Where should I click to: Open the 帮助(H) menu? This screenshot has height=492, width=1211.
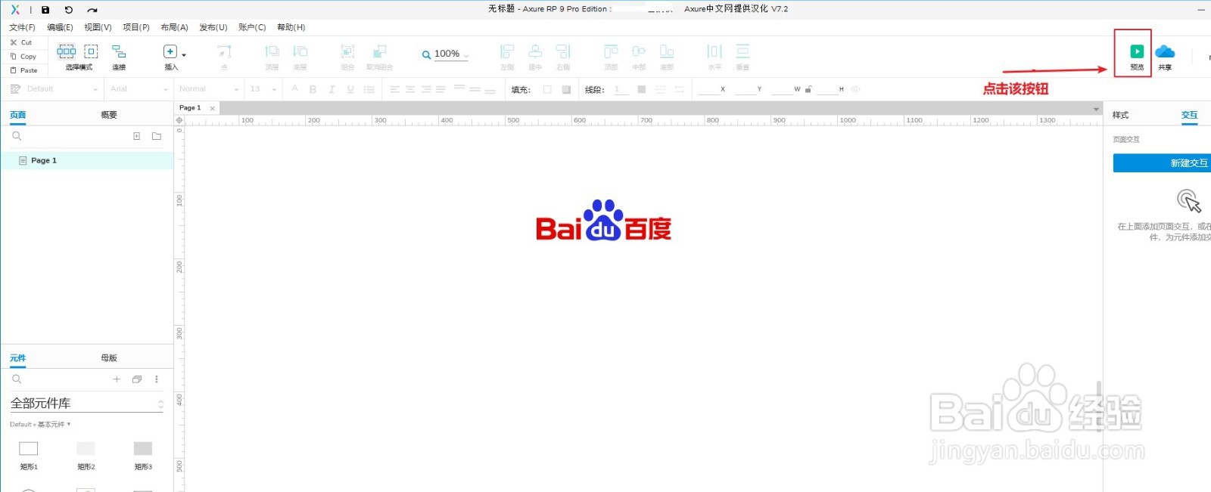pos(291,27)
